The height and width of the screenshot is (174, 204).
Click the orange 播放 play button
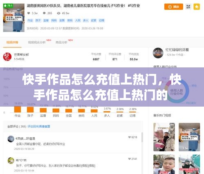[173, 7]
